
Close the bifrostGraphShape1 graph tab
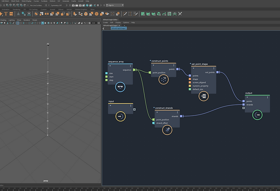click(x=119, y=25)
